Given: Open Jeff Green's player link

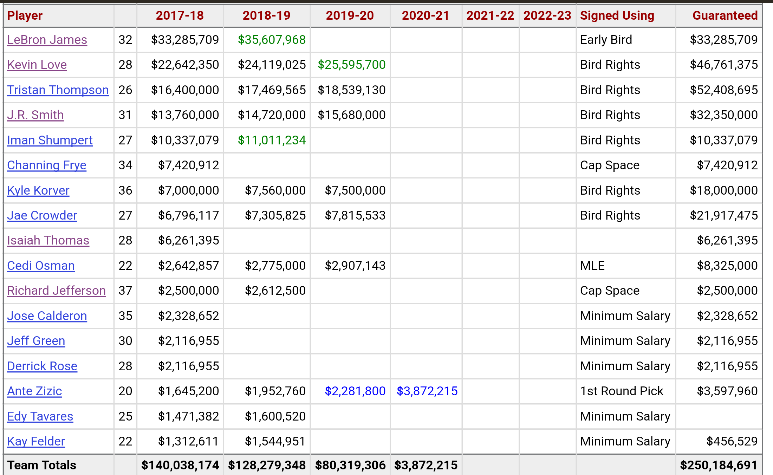Looking at the screenshot, I should [x=36, y=341].
